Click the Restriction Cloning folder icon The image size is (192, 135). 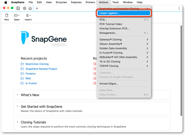pyautogui.click(x=22, y=64)
